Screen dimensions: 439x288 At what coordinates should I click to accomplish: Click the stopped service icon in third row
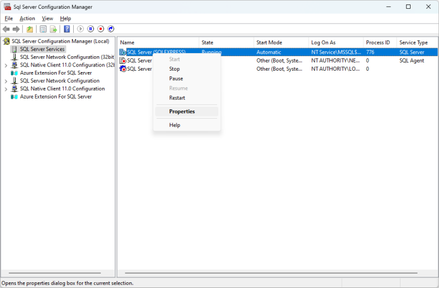tap(122, 69)
